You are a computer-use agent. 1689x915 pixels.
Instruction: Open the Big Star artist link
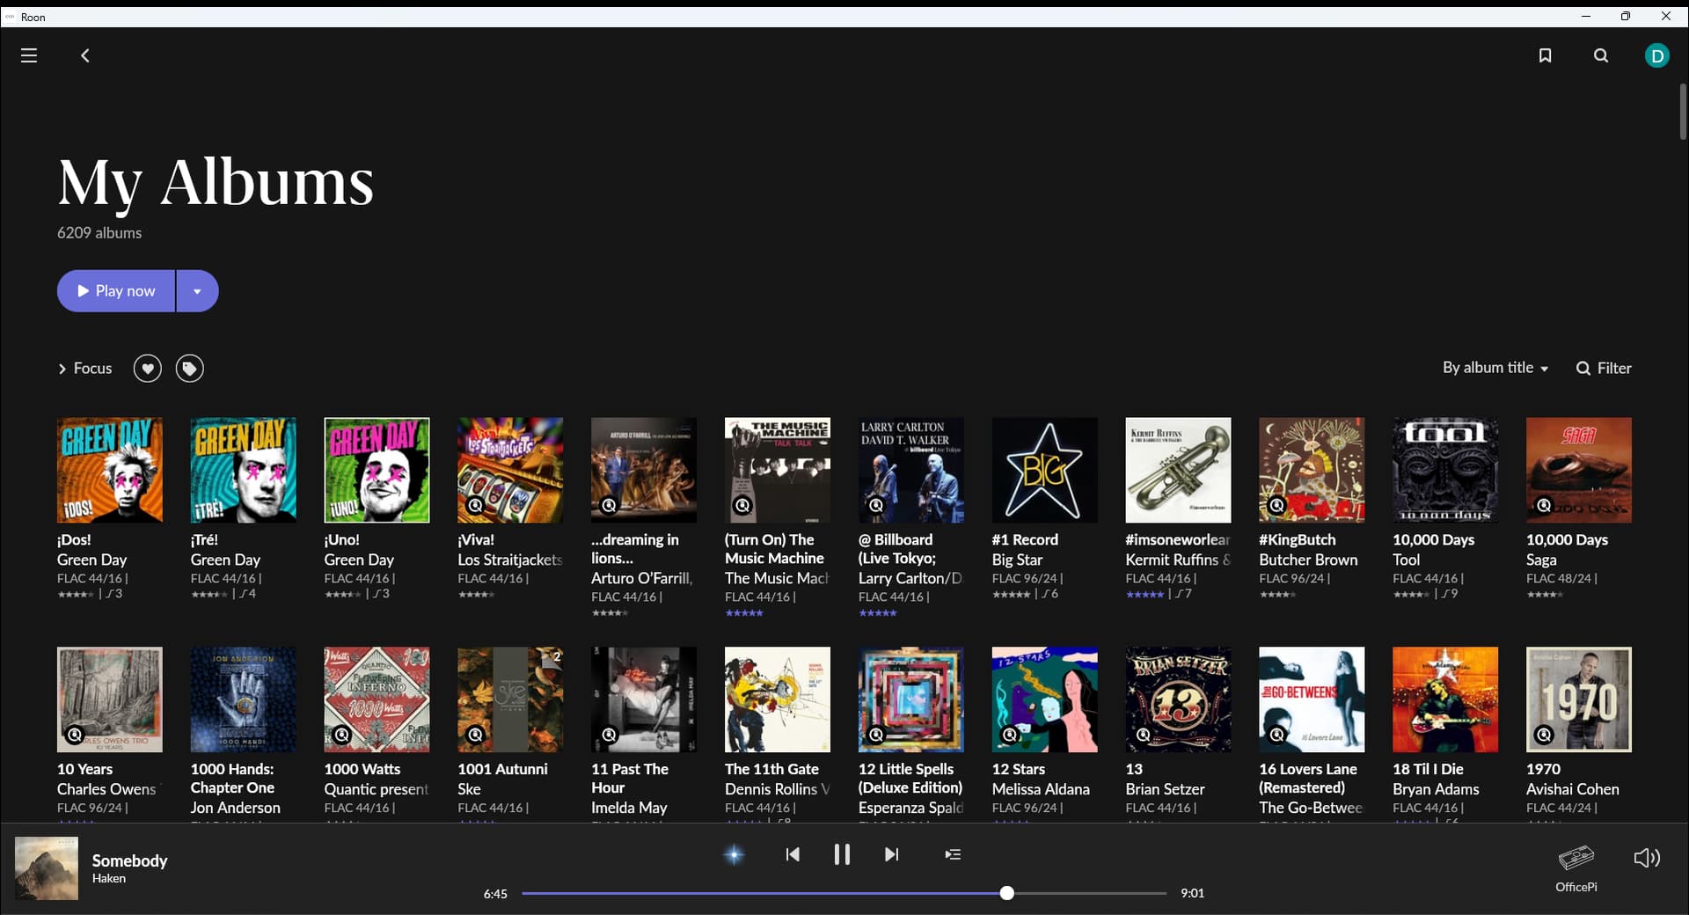tap(1017, 560)
